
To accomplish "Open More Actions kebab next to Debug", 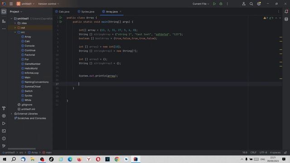I will 227,4.
